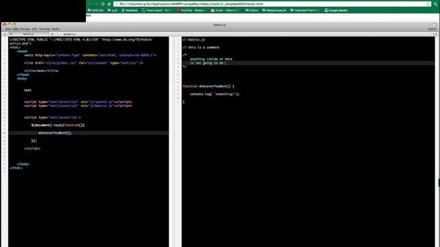440x247 pixels.
Task: Click '$(document).ready(function(){' line
Action: tap(58, 125)
